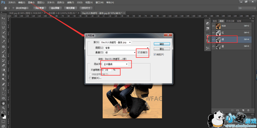
Task: Hide the 蓝 channel eye
Action: click(x=213, y=46)
